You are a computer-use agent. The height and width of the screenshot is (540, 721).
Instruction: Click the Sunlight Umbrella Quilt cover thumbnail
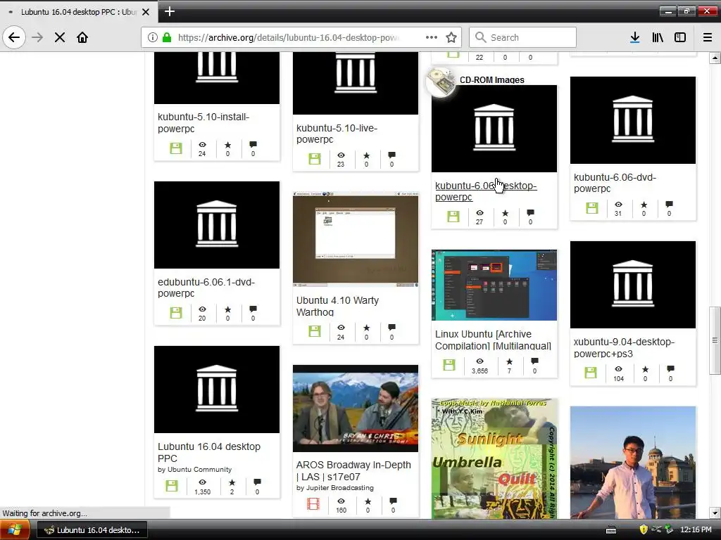pos(494,458)
